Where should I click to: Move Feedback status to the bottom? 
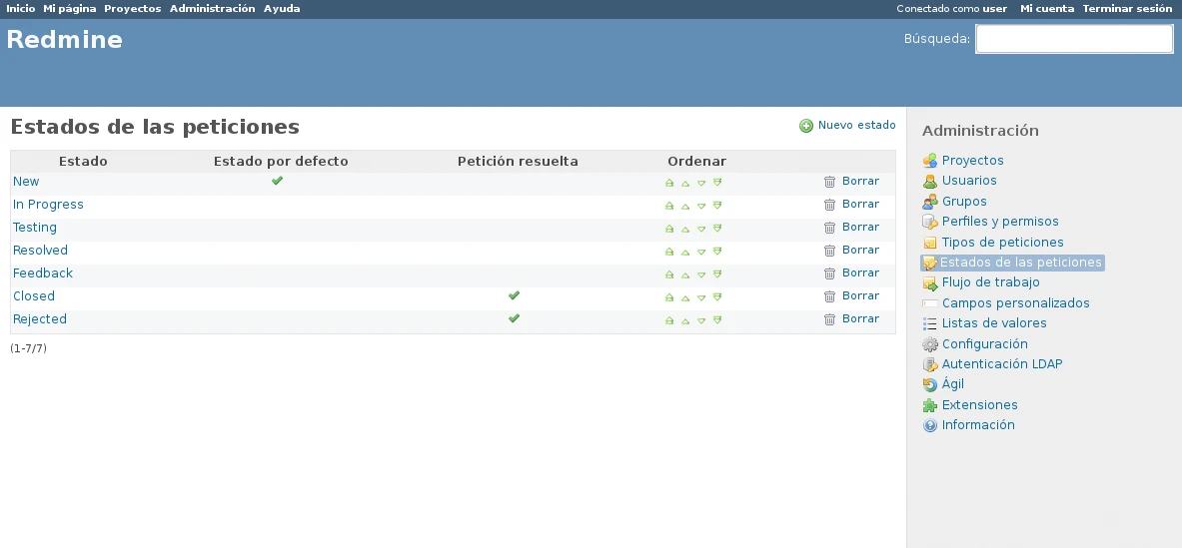tap(717, 274)
